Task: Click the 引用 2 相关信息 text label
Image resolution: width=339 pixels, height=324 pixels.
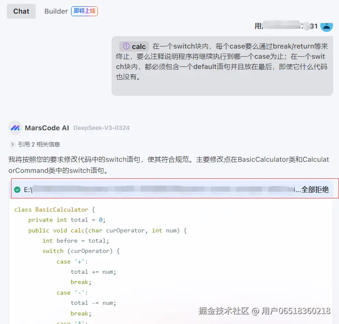Action: pyautogui.click(x=39, y=144)
